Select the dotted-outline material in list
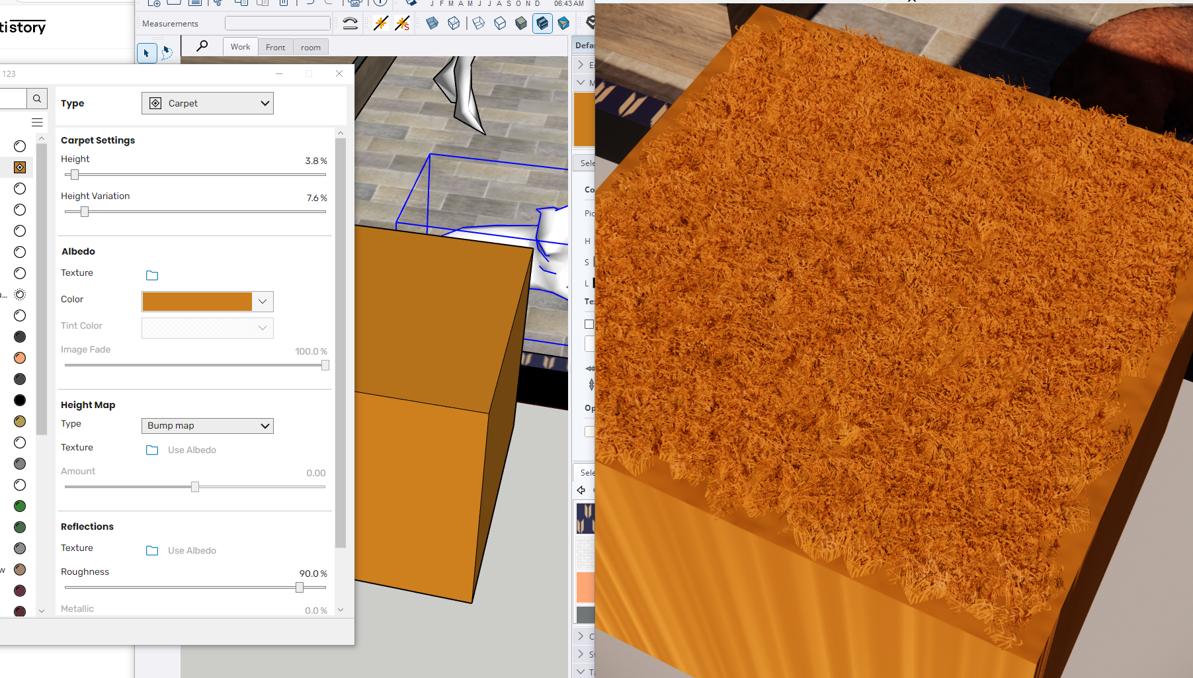The height and width of the screenshot is (678, 1193). pyautogui.click(x=20, y=294)
